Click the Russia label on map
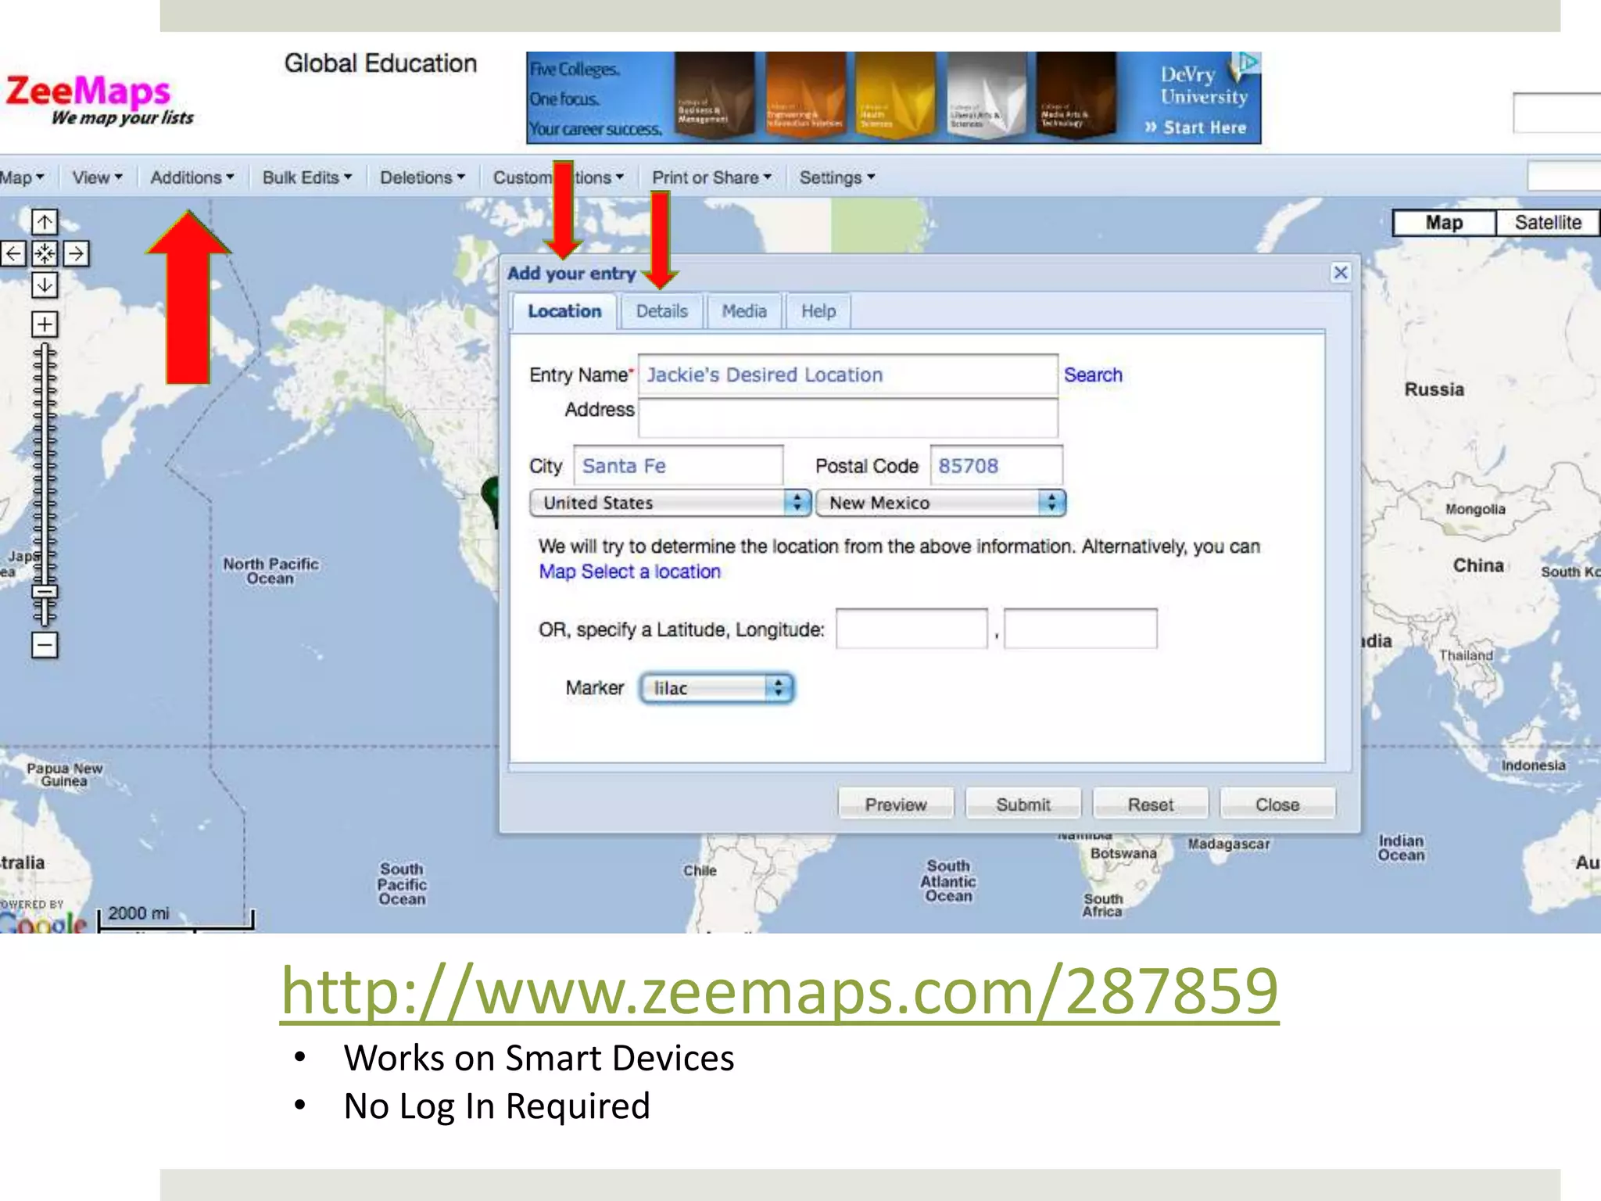Viewport: 1601px width, 1201px height. click(x=1434, y=389)
